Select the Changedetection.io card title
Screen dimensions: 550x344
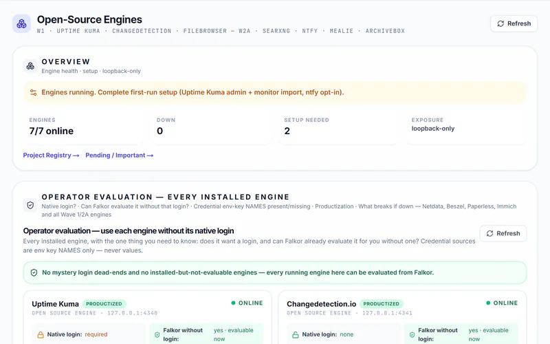pos(321,304)
